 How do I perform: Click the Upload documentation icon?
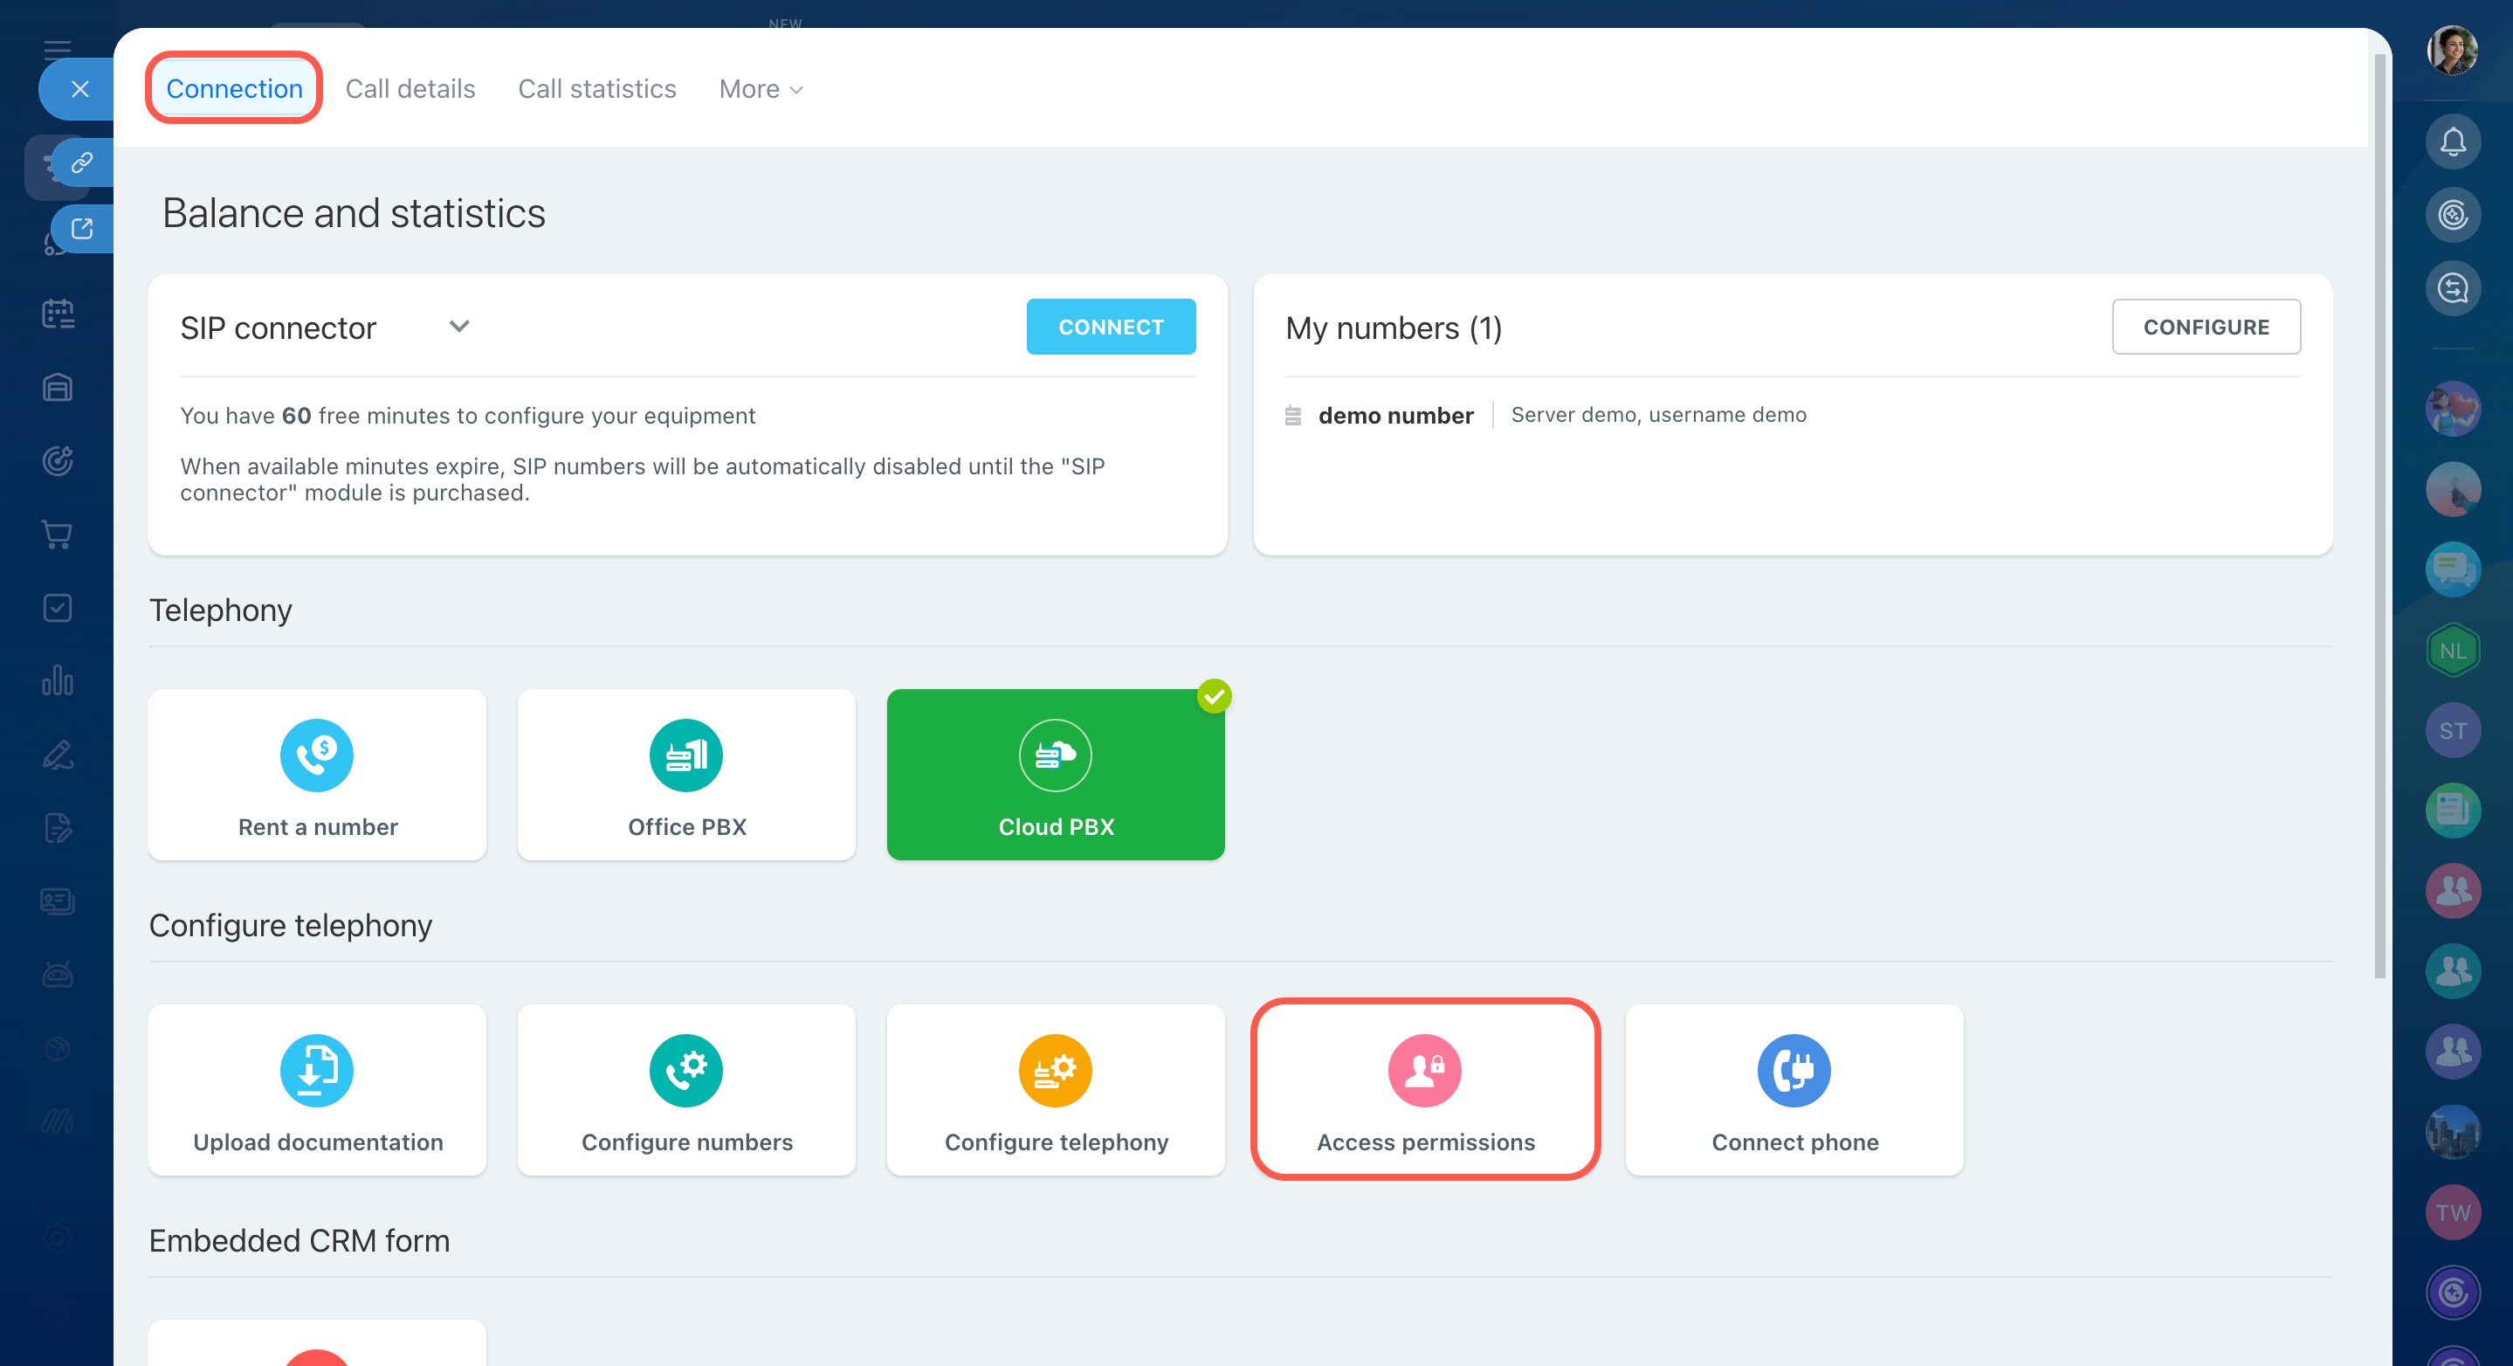316,1071
